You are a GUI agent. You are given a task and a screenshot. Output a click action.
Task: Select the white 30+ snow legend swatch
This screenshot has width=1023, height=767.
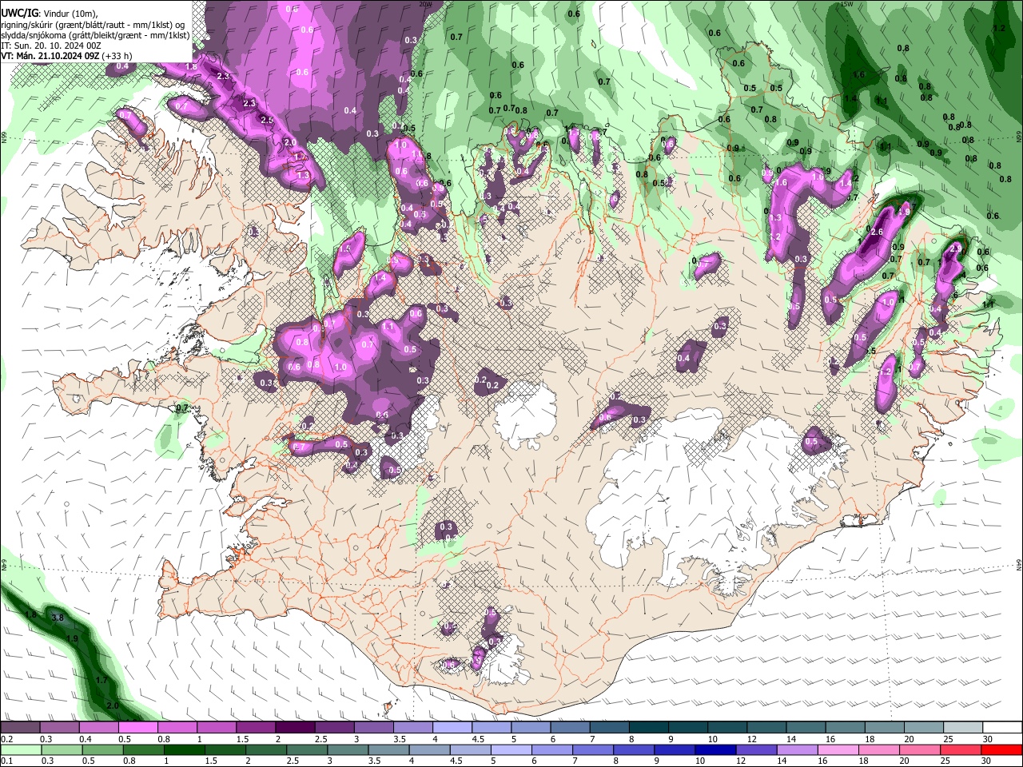(1002, 728)
